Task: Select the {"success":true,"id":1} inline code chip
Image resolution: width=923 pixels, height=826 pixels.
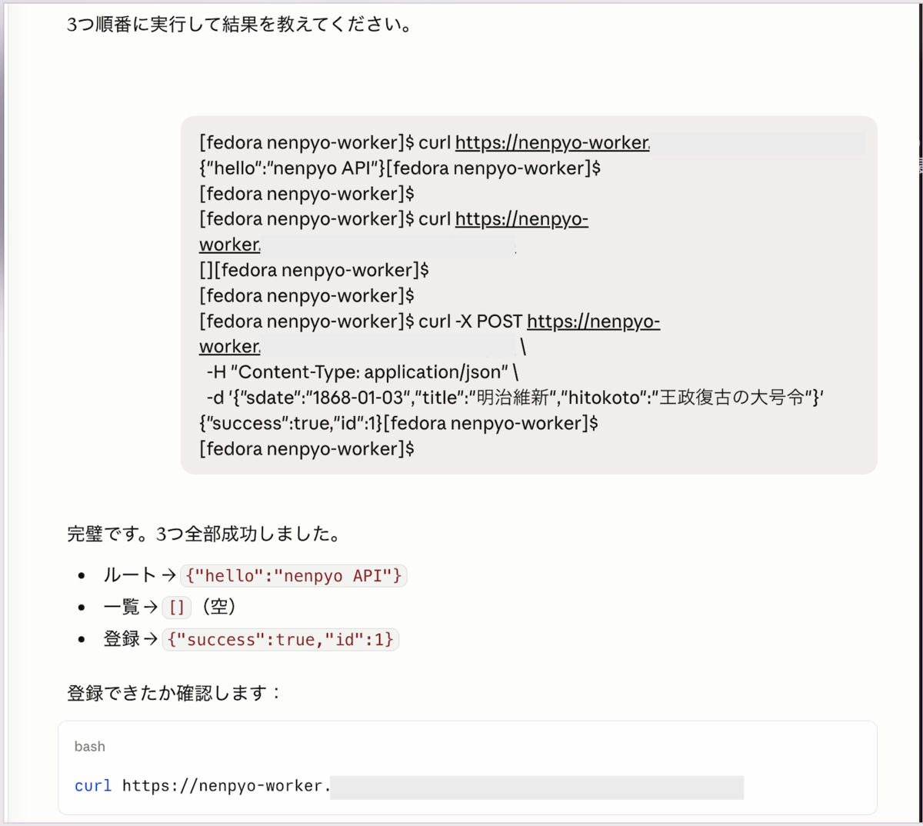Action: (280, 639)
